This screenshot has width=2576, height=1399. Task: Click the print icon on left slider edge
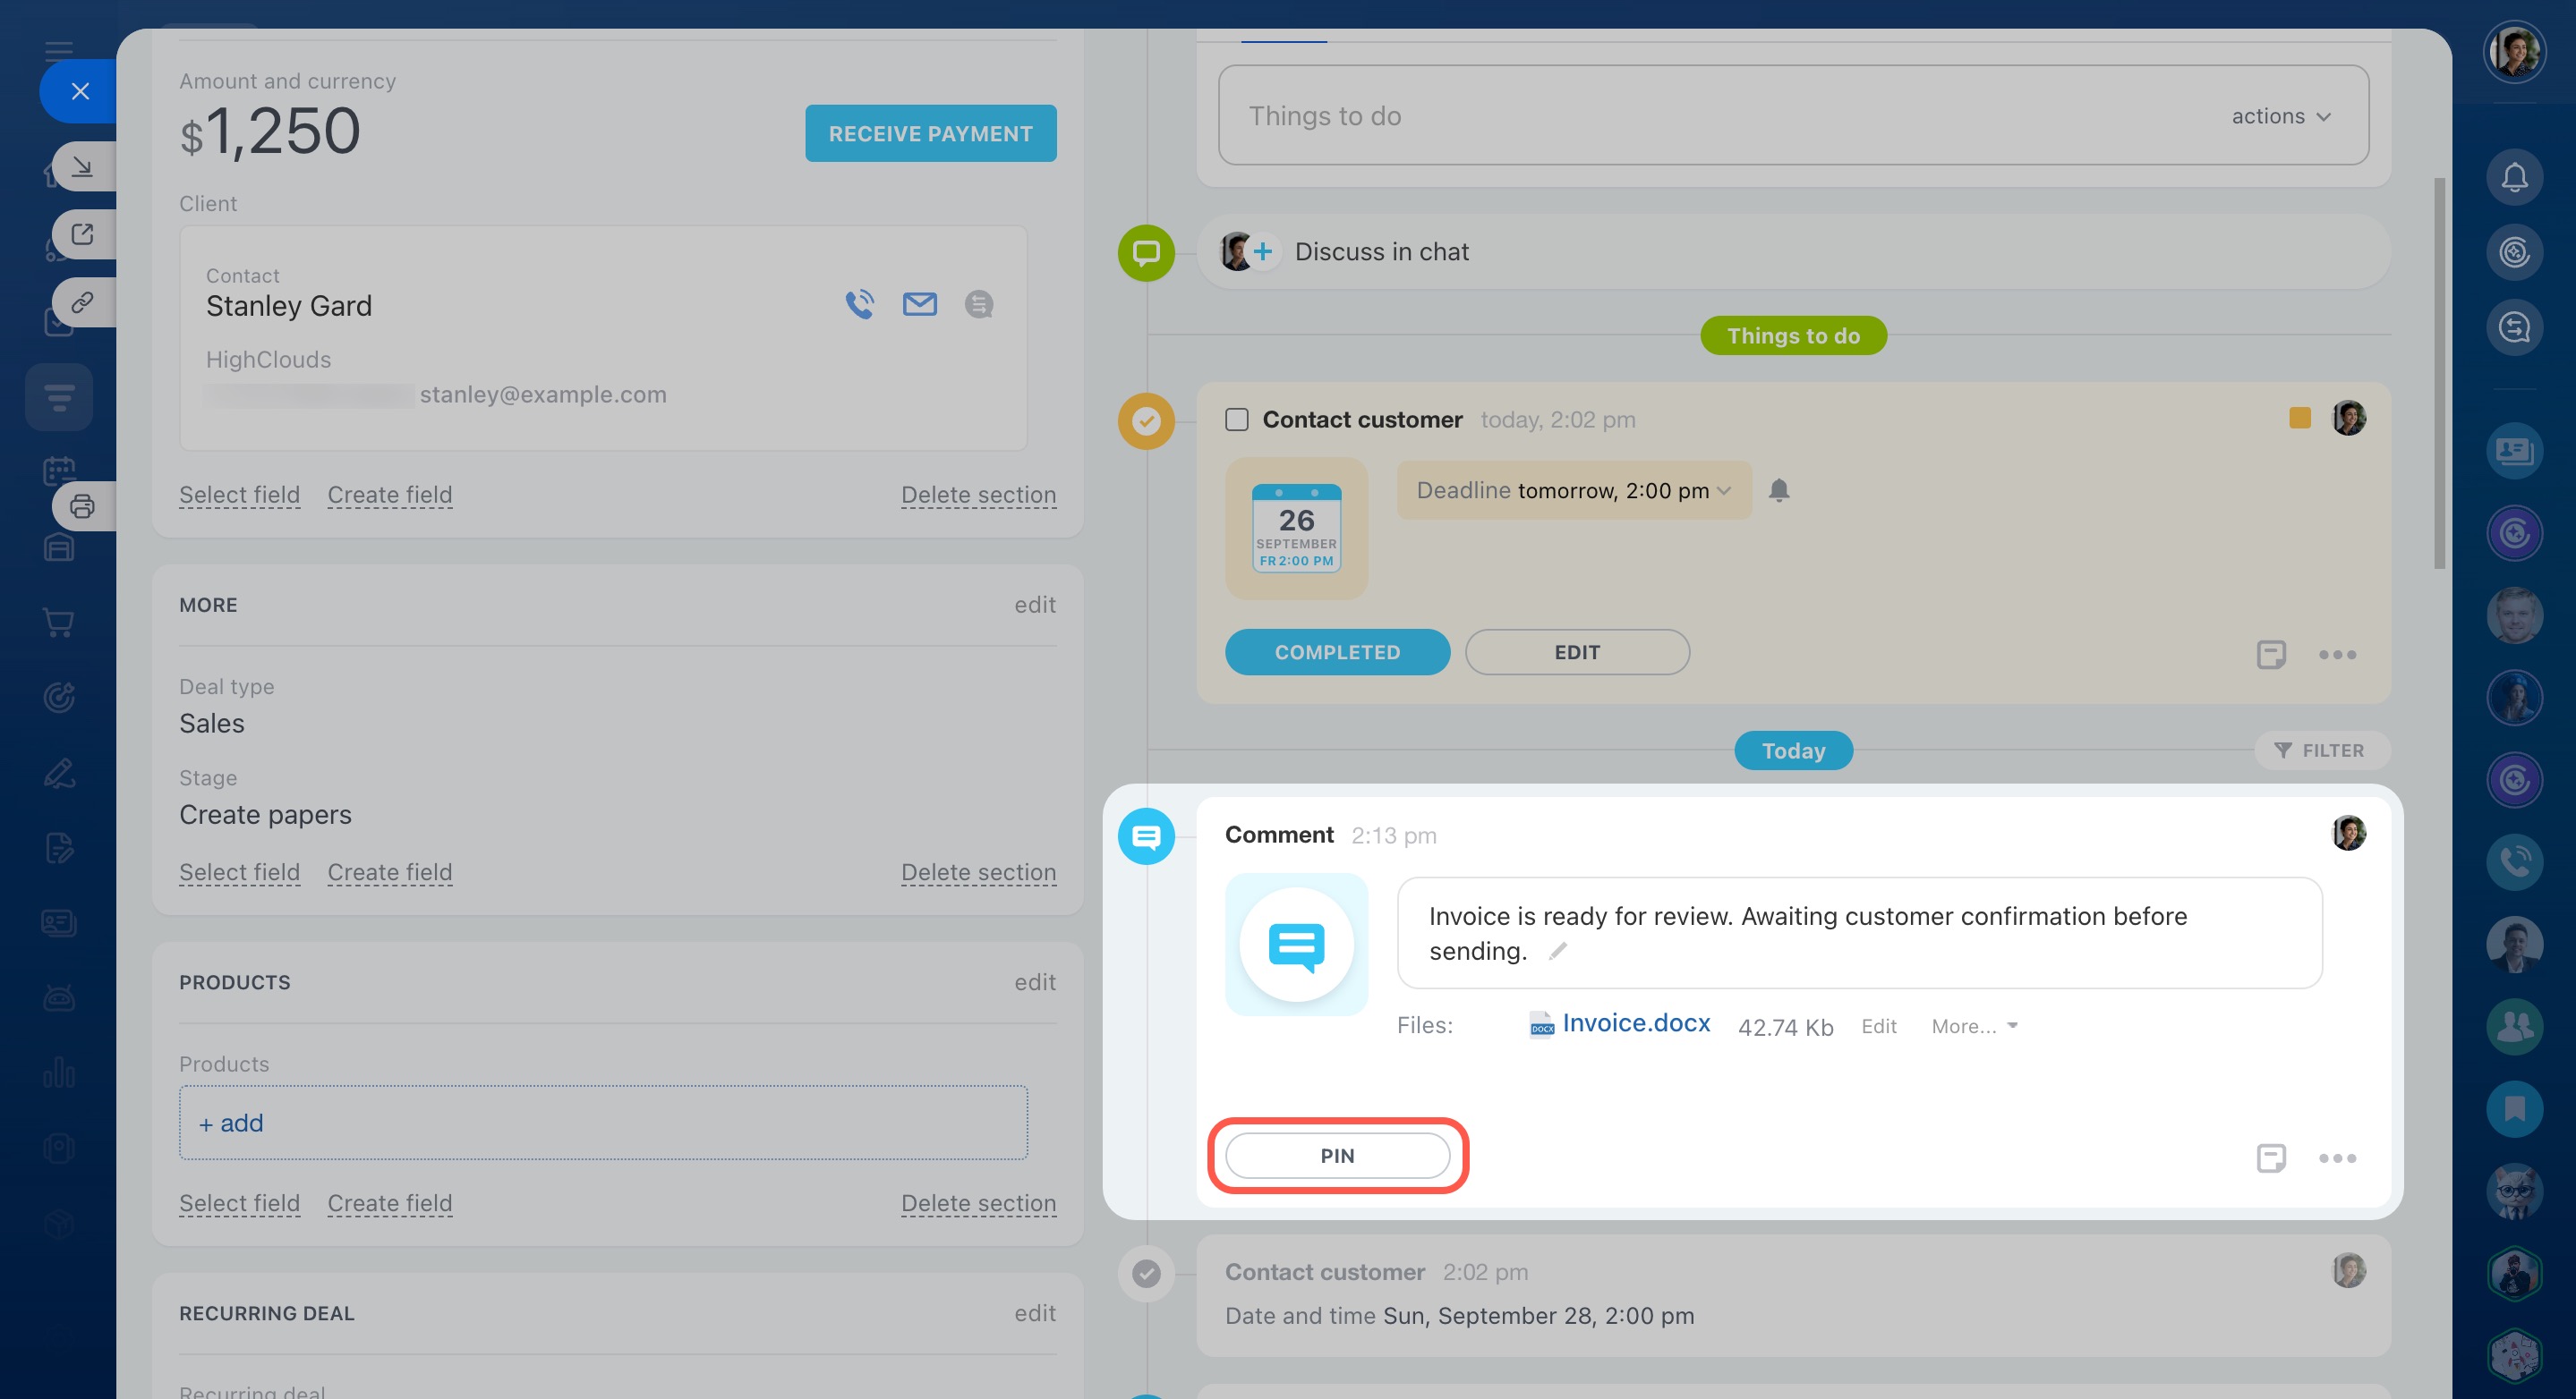[82, 505]
